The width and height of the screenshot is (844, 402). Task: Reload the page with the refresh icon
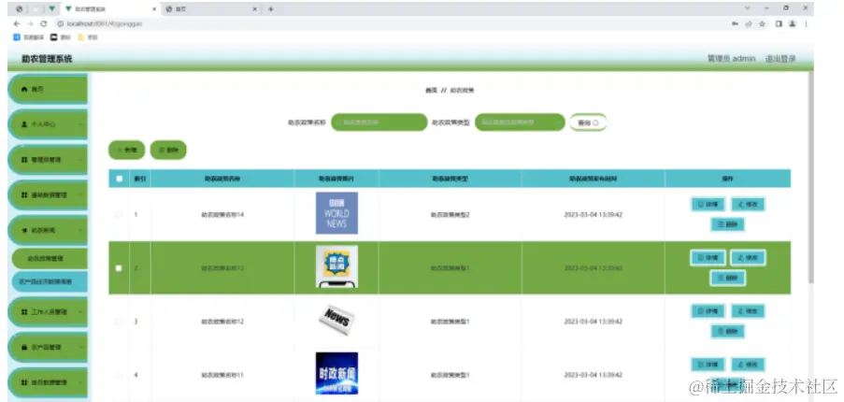(x=44, y=24)
